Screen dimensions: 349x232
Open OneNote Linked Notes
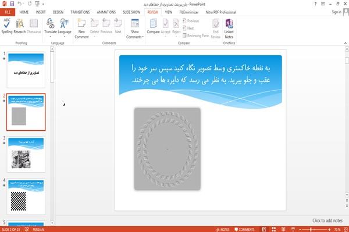click(x=229, y=28)
